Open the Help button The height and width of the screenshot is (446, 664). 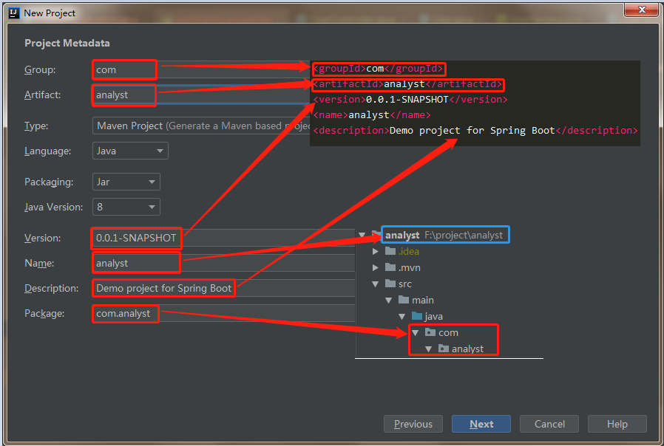(x=617, y=424)
